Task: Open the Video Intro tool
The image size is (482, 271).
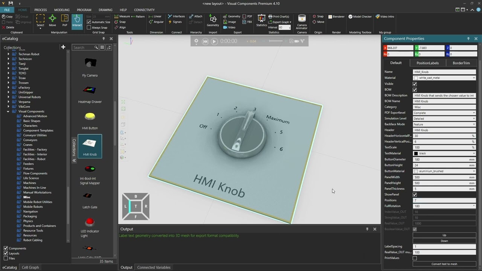Action: (x=384, y=17)
